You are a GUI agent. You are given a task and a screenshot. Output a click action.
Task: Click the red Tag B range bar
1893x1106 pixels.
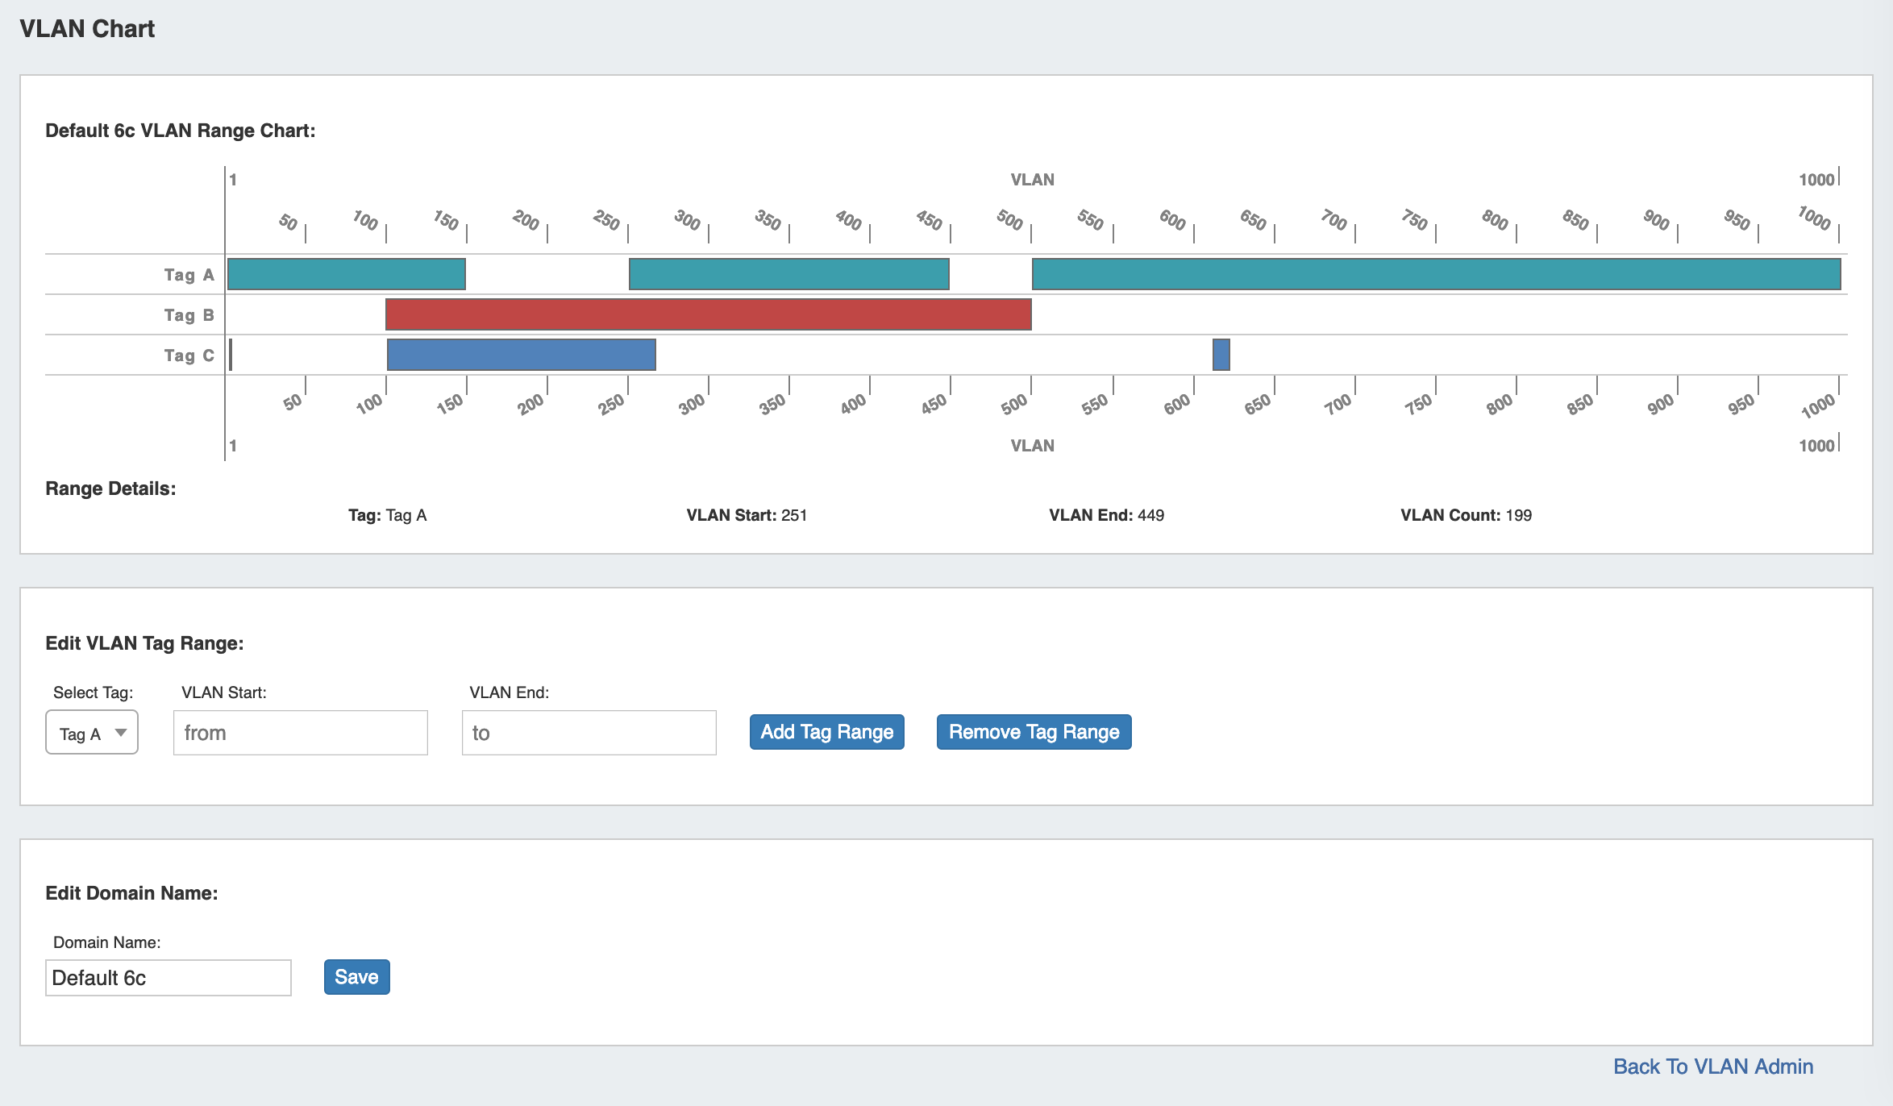(708, 314)
